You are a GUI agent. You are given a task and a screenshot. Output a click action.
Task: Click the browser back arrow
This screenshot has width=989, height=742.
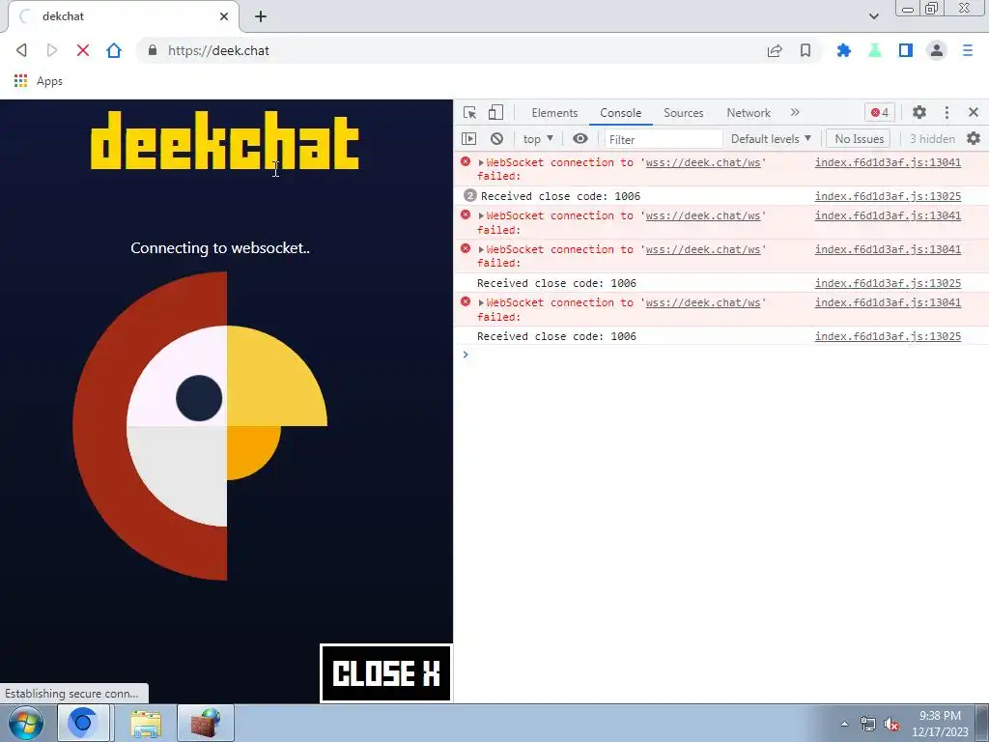click(21, 50)
